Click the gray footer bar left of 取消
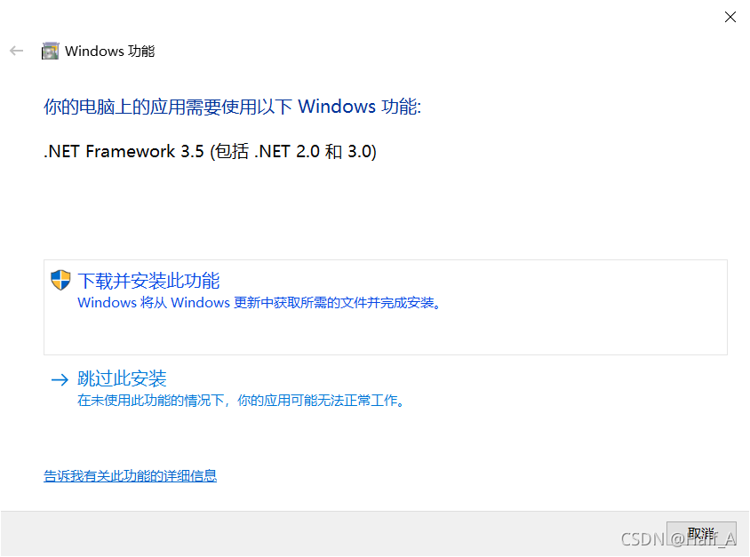This screenshot has height=557, width=750. (x=333, y=534)
